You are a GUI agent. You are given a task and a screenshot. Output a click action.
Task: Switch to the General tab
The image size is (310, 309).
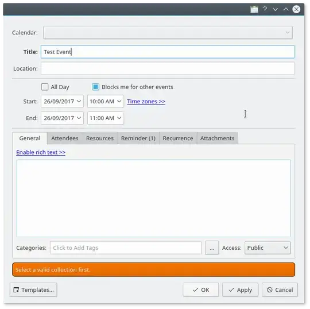click(x=30, y=138)
